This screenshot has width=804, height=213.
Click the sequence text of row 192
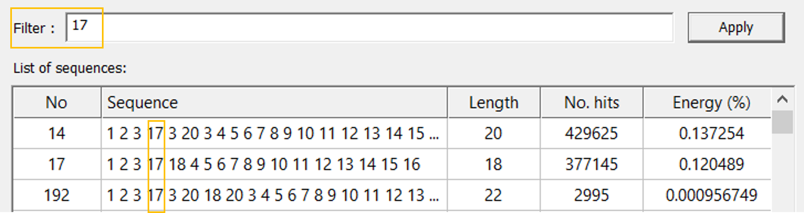[273, 195]
